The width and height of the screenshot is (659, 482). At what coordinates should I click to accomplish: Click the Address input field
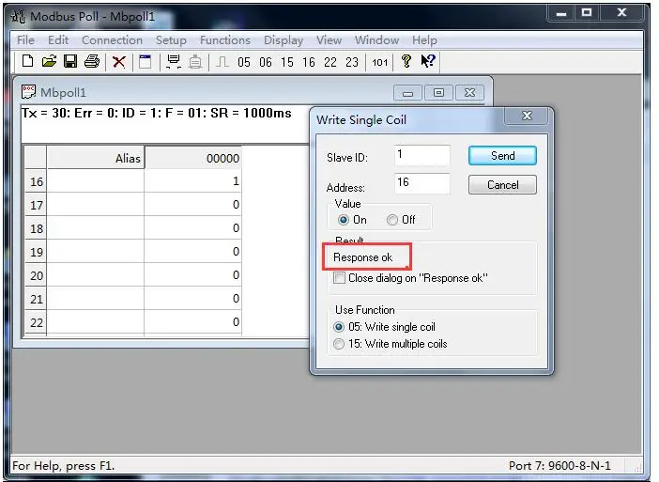click(x=422, y=183)
